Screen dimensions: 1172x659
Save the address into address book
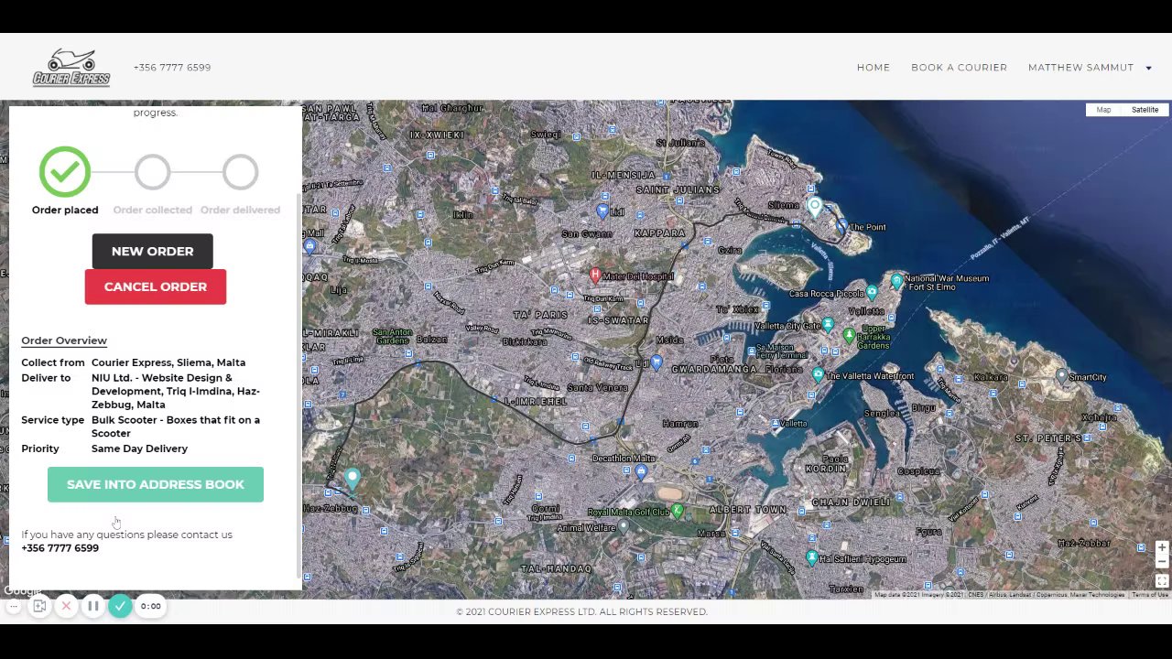(x=156, y=484)
